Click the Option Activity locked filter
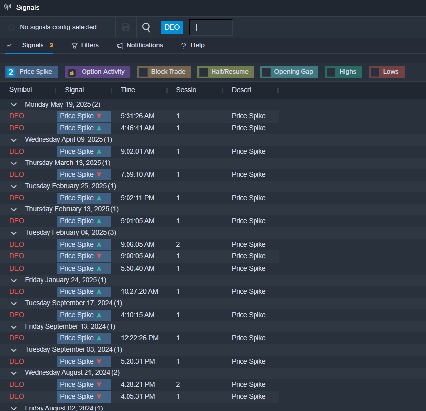Screen dimensions: 426x411 97,72
